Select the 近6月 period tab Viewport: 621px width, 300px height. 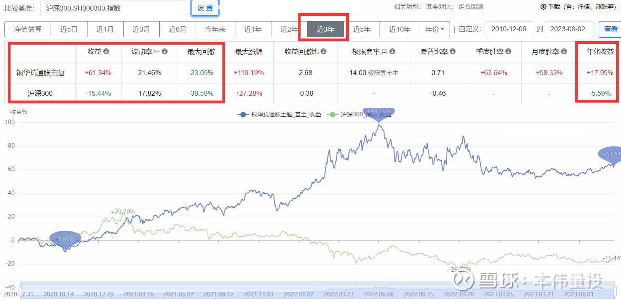[177, 29]
